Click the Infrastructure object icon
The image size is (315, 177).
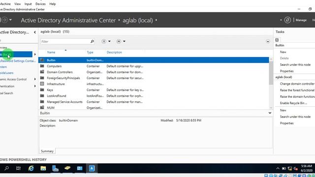click(x=42, y=84)
